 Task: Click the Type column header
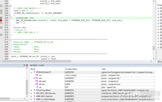tap(104, 69)
